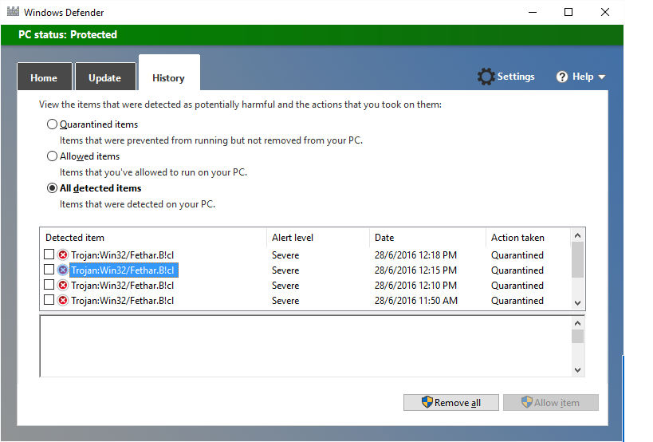Screen dimensions: 653x442
Task: Select Trojan:Win32/Fethar.B!cl detected at 11:50 AM
Action: (x=123, y=300)
